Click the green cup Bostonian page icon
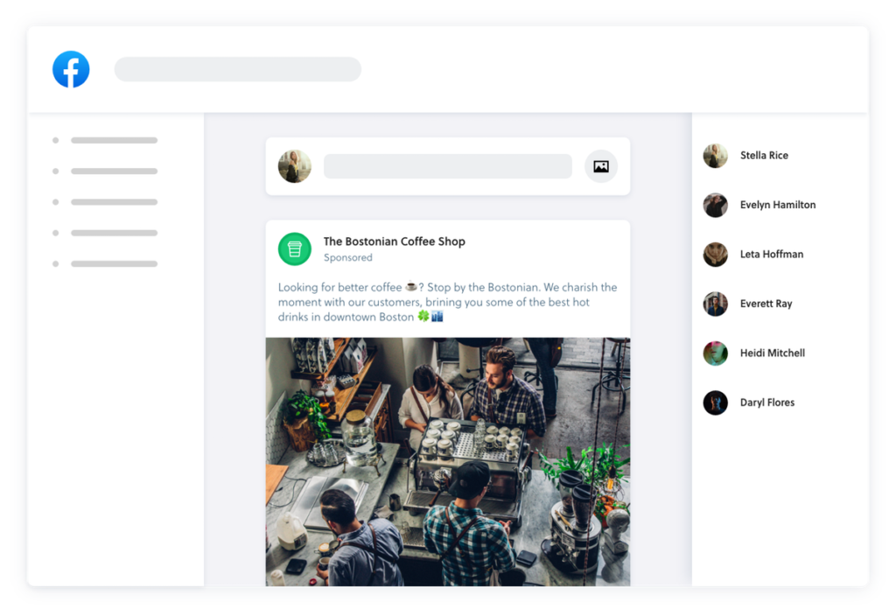 [295, 249]
